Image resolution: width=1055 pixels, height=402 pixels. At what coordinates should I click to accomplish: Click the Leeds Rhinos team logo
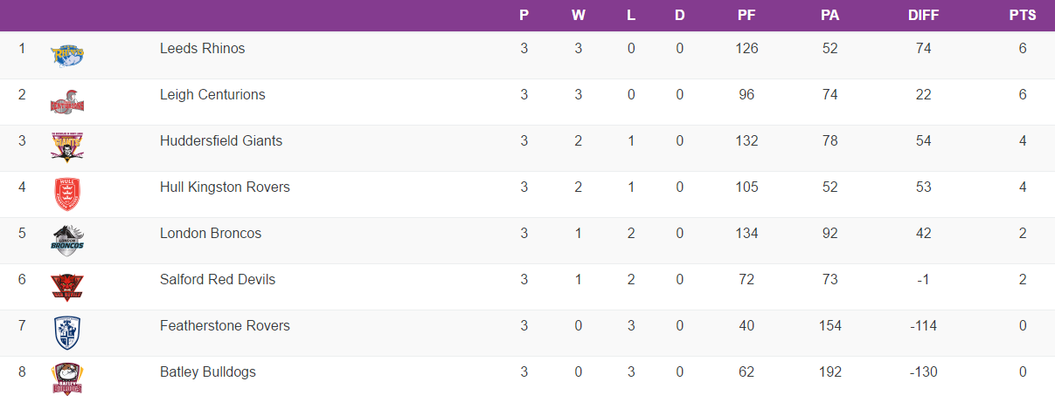pos(67,55)
